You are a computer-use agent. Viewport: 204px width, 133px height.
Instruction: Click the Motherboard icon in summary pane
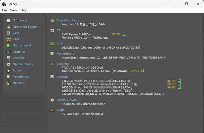[52, 54]
